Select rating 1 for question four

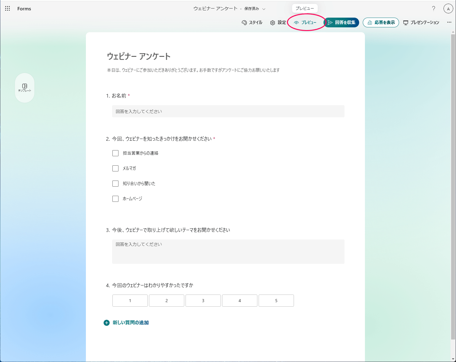point(130,301)
